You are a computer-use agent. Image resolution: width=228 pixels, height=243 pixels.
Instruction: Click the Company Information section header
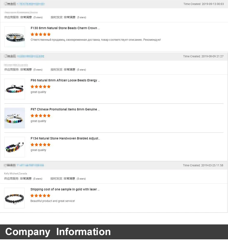[x=58, y=232]
